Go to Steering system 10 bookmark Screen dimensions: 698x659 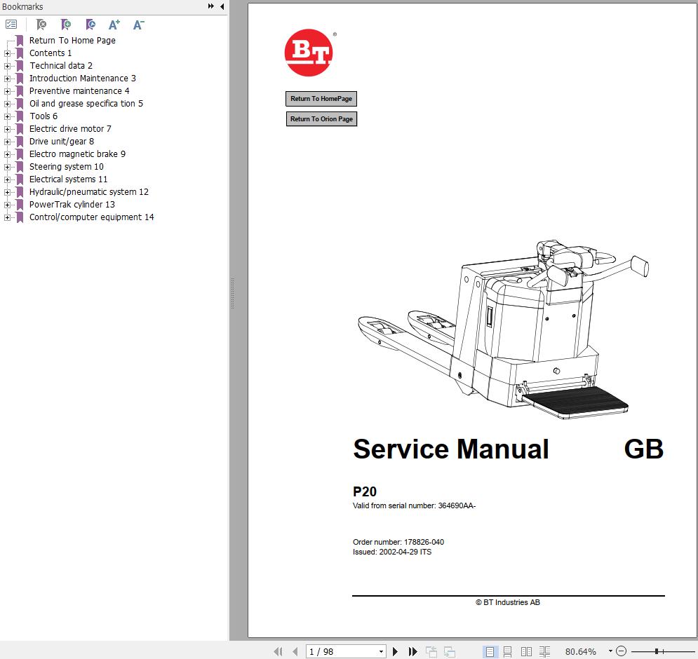coord(67,166)
